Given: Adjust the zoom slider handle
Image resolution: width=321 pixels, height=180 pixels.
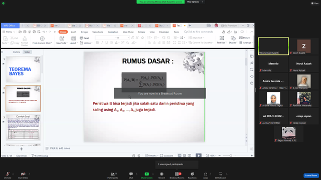Looking at the screenshot, I should tap(231, 155).
